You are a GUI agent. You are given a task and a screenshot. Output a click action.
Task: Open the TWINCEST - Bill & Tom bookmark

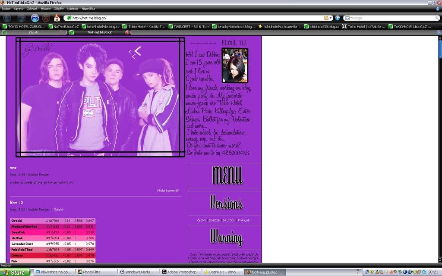188,26
